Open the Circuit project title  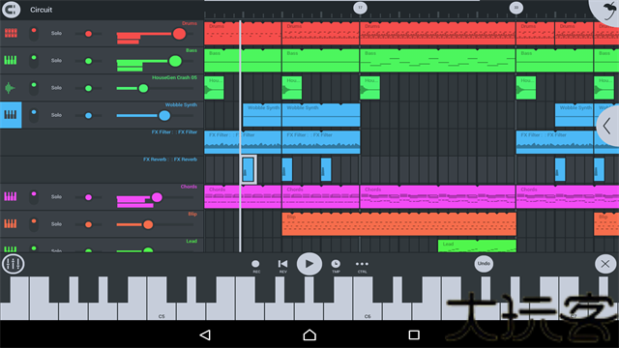tap(41, 10)
